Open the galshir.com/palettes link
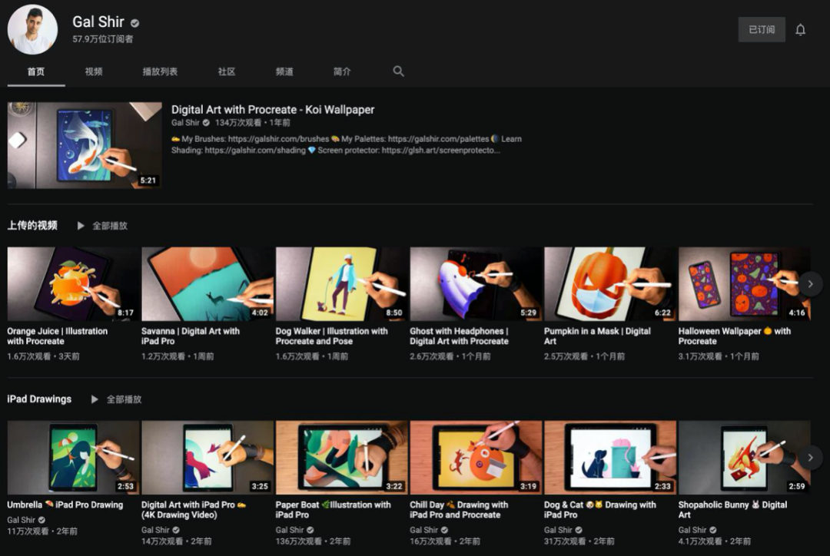830x556 pixels. pos(438,139)
